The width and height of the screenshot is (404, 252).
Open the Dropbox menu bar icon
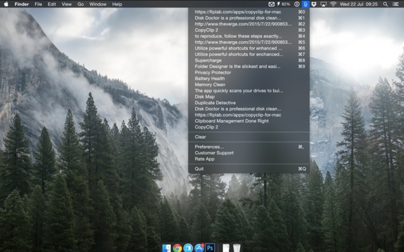click(x=314, y=4)
